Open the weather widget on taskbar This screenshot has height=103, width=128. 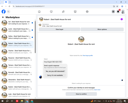click(95, 101)
